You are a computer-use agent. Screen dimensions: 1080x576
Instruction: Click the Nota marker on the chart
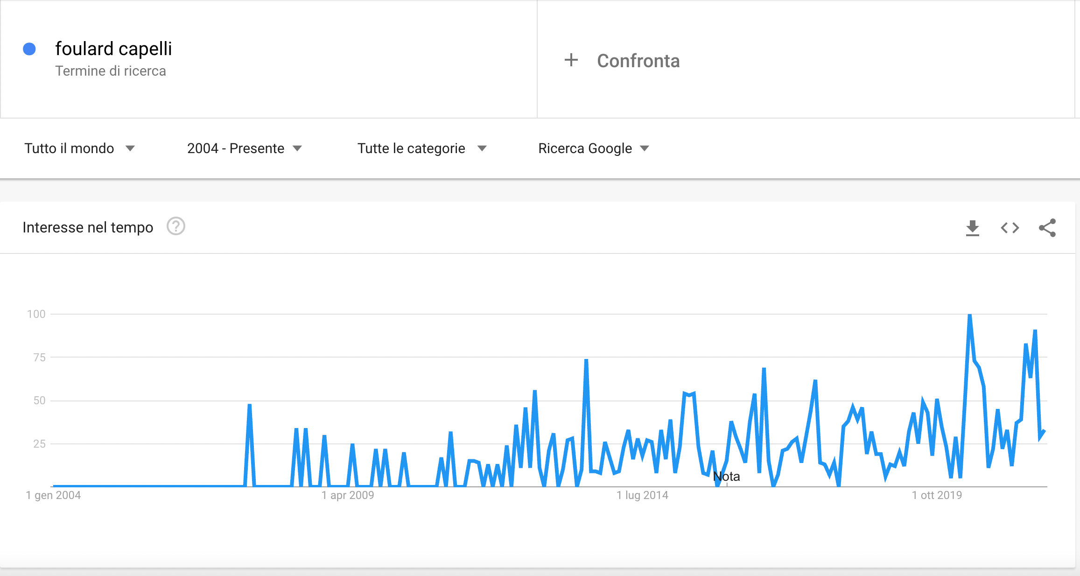pos(726,477)
